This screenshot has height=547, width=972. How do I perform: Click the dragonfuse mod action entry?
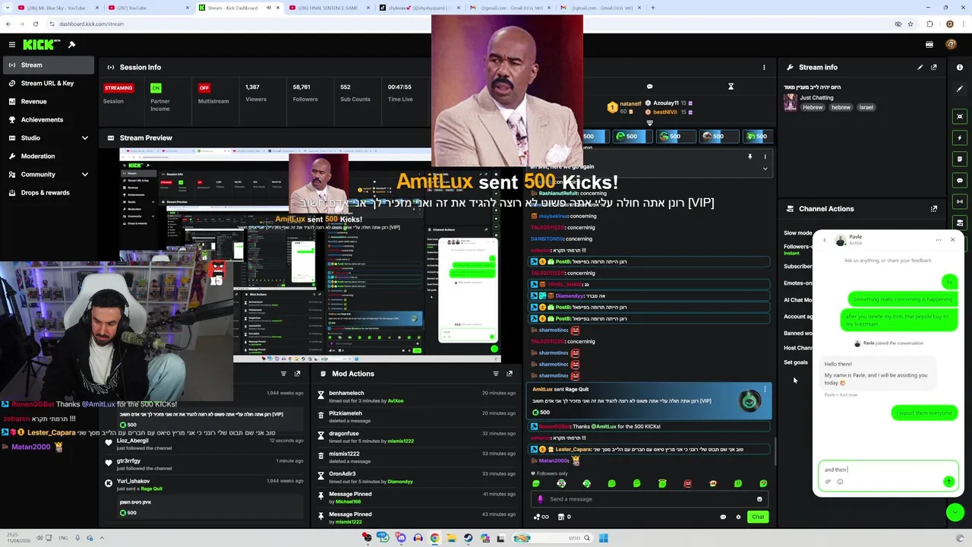tap(417, 437)
